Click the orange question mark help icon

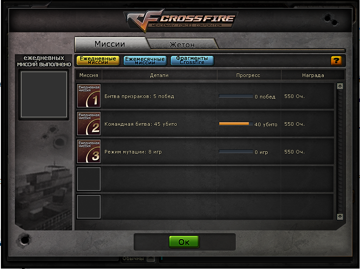pyautogui.click(x=336, y=61)
